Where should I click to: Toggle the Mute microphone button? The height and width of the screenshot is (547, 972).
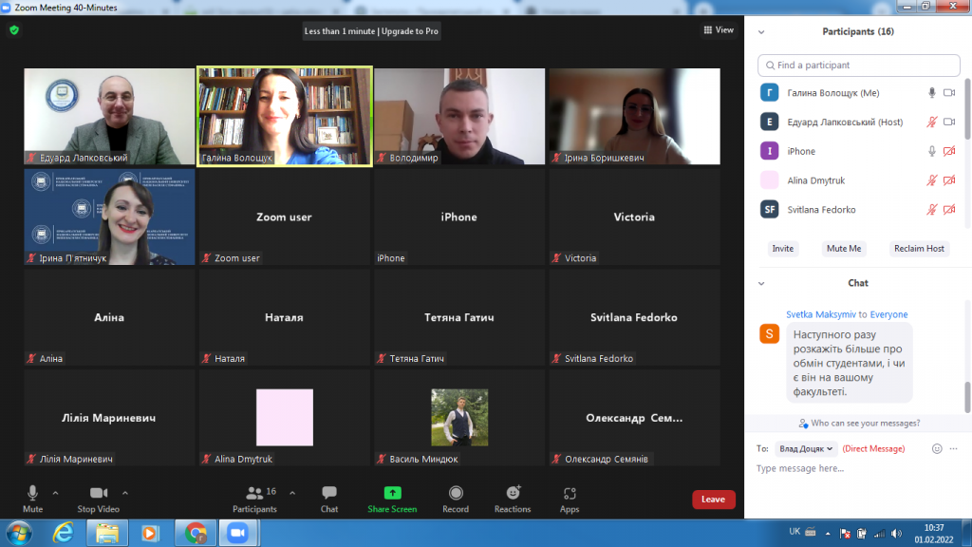point(33,493)
